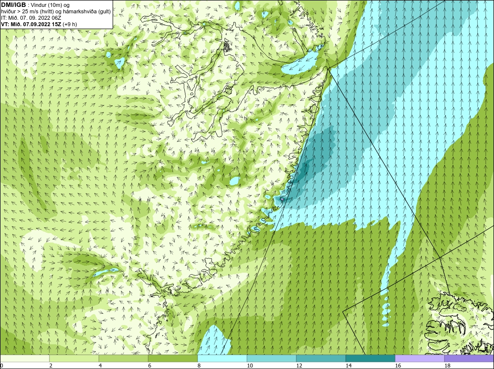This screenshot has height=369, width=494.
Task: Click the 2–4 m/s light green swatch
Action: pos(74,358)
